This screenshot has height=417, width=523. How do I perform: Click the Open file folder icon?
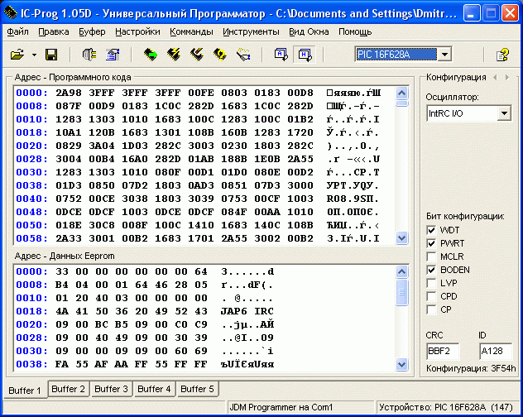point(17,55)
